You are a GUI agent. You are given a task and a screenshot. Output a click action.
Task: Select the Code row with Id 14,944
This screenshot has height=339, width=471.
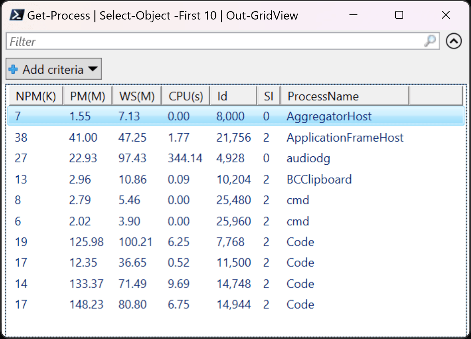(236, 304)
